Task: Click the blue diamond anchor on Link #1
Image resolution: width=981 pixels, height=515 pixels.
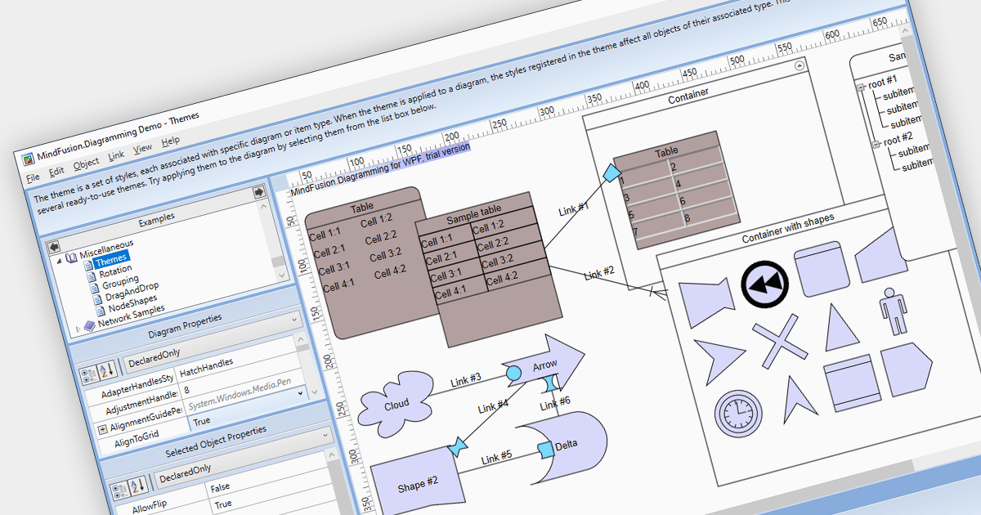Action: (x=610, y=173)
